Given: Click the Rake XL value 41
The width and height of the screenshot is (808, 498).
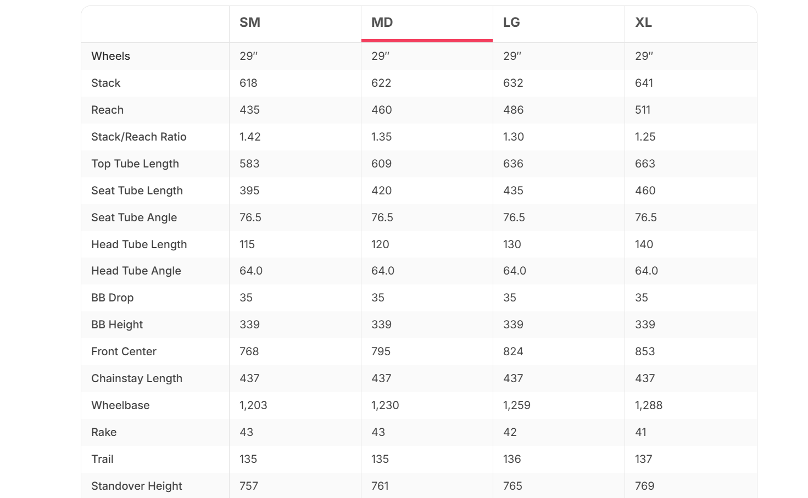Looking at the screenshot, I should click(x=640, y=432).
